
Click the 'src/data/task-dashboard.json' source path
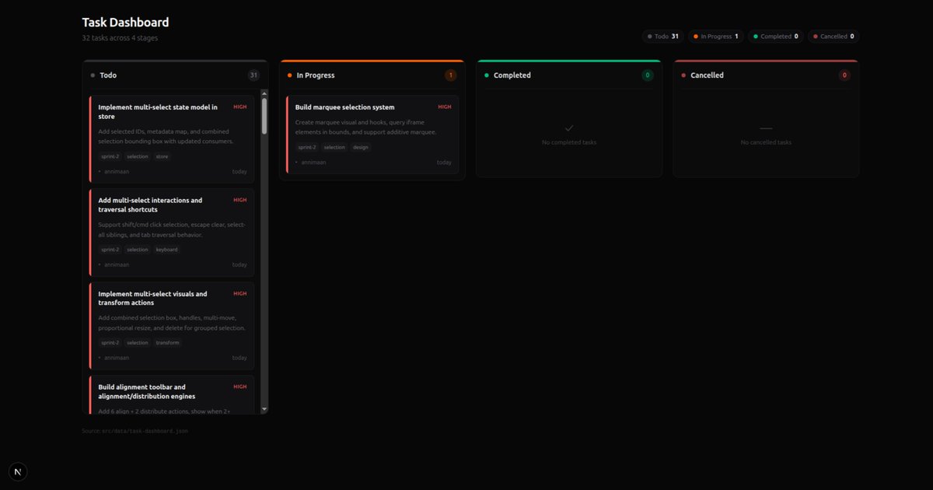pyautogui.click(x=145, y=431)
